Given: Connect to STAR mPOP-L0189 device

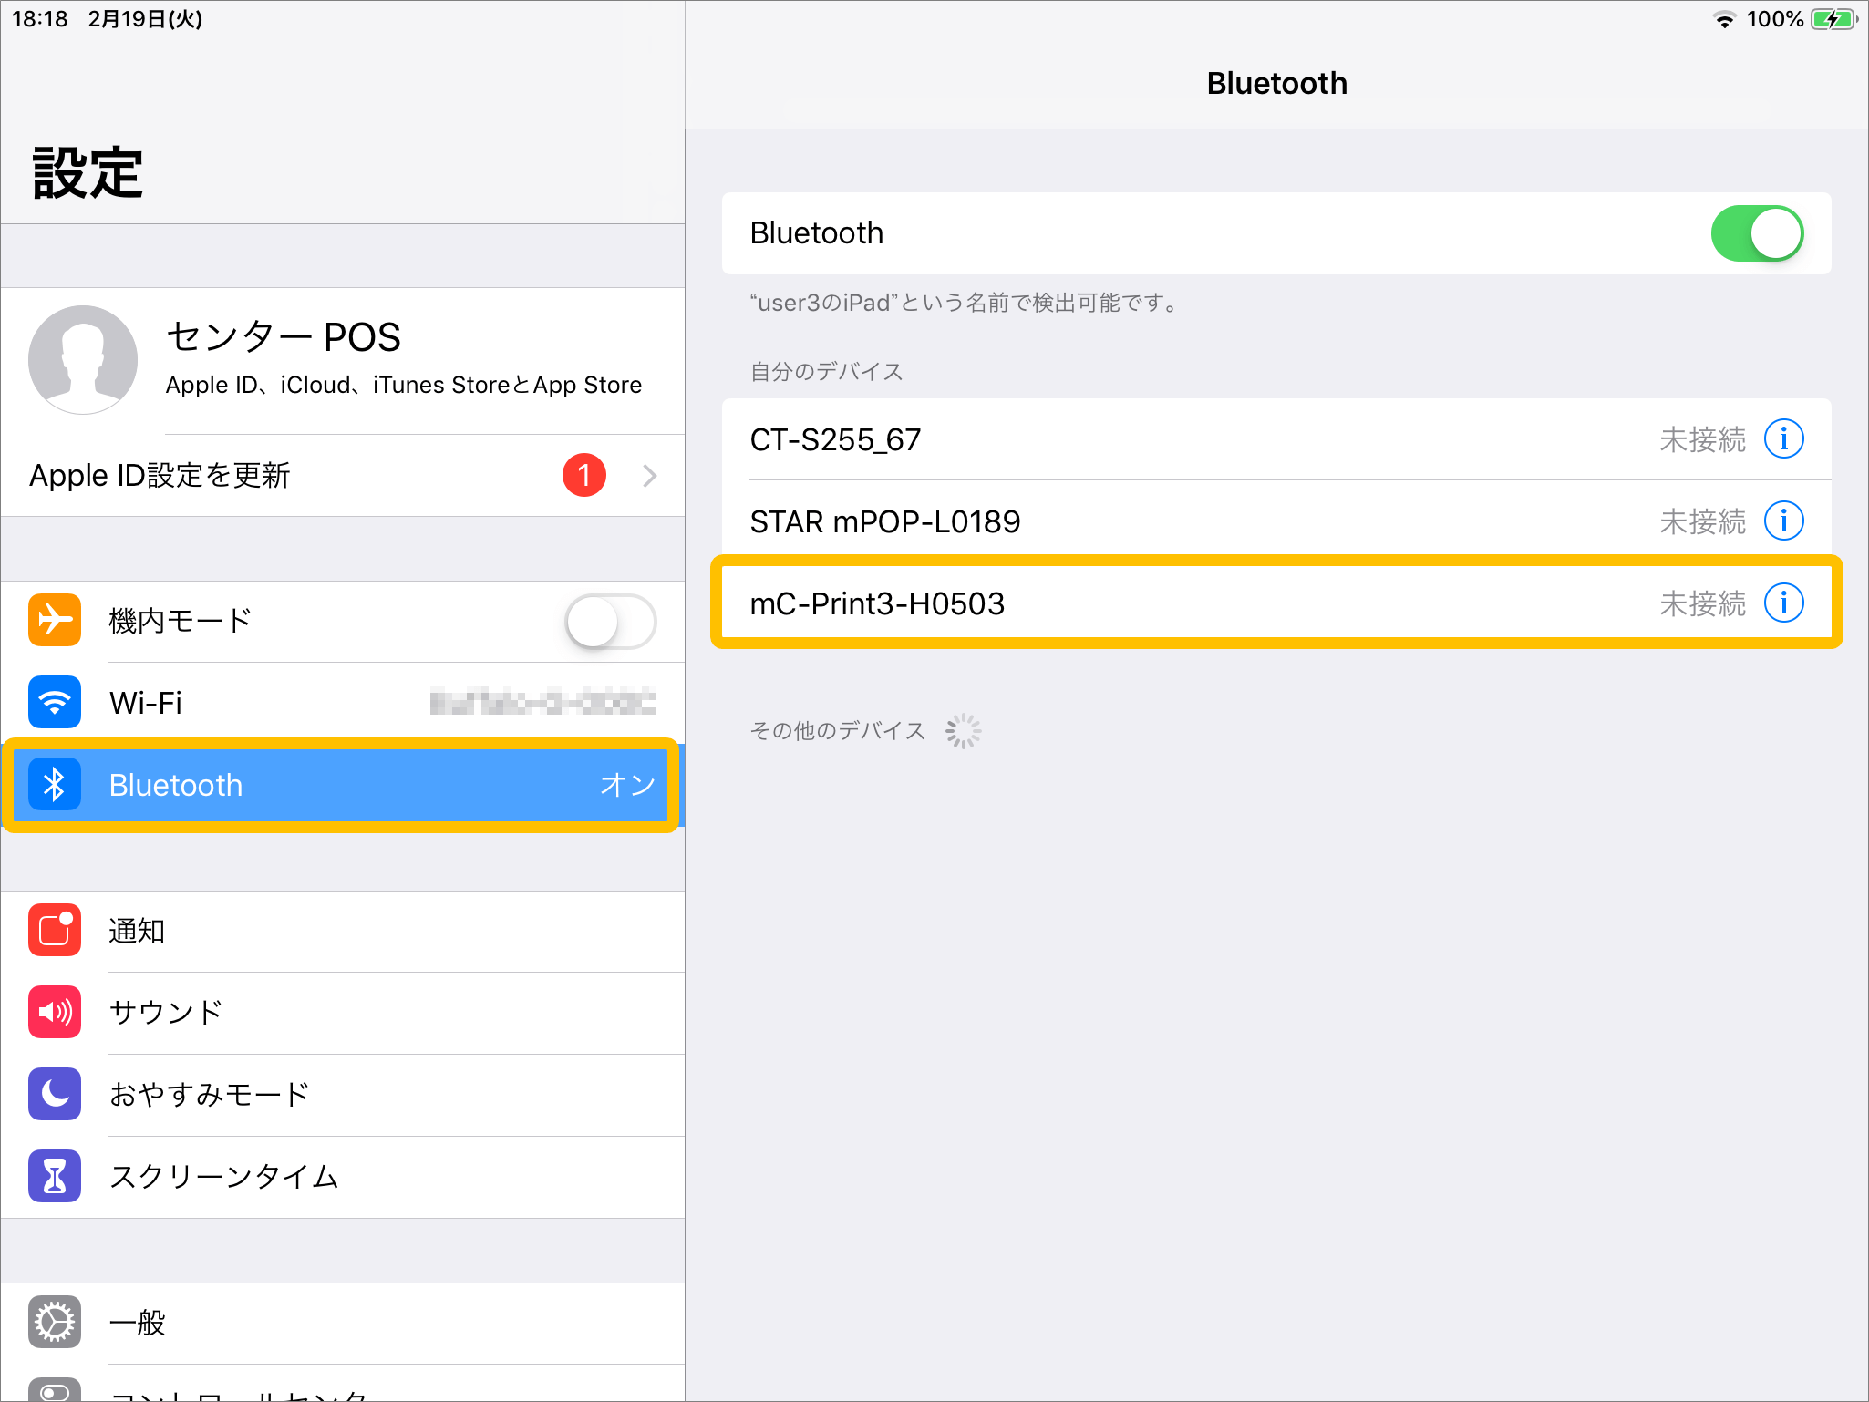Looking at the screenshot, I should coord(1094,521).
